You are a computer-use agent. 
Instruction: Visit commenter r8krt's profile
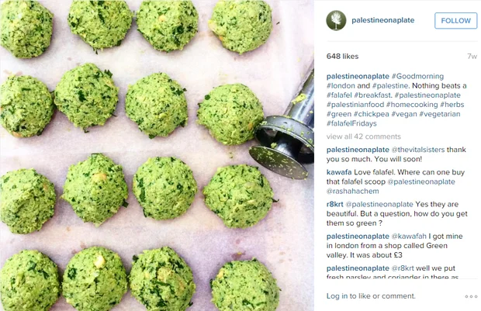tap(334, 204)
